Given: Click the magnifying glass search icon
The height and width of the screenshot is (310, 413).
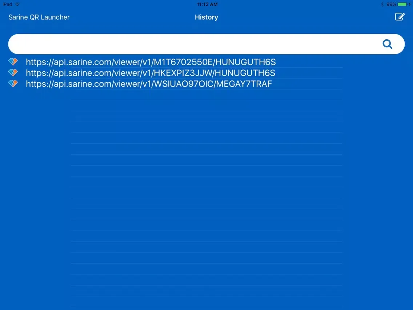Looking at the screenshot, I should 388,44.
